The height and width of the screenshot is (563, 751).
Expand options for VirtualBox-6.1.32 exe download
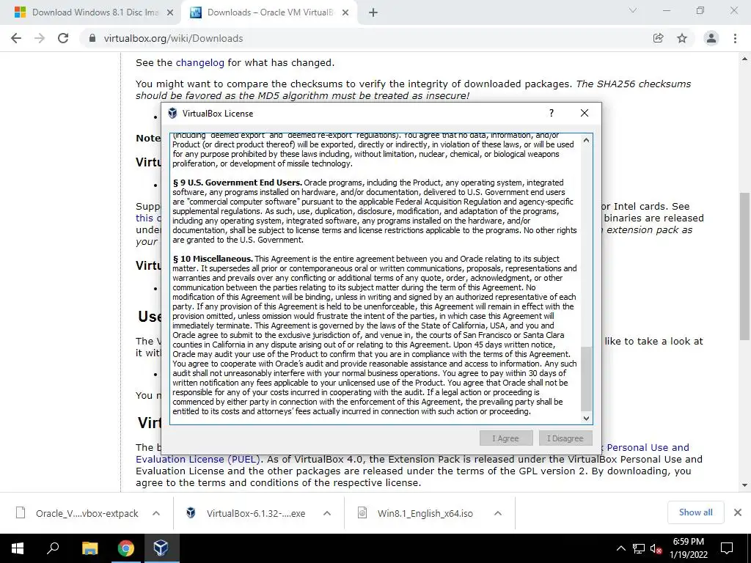click(x=327, y=513)
